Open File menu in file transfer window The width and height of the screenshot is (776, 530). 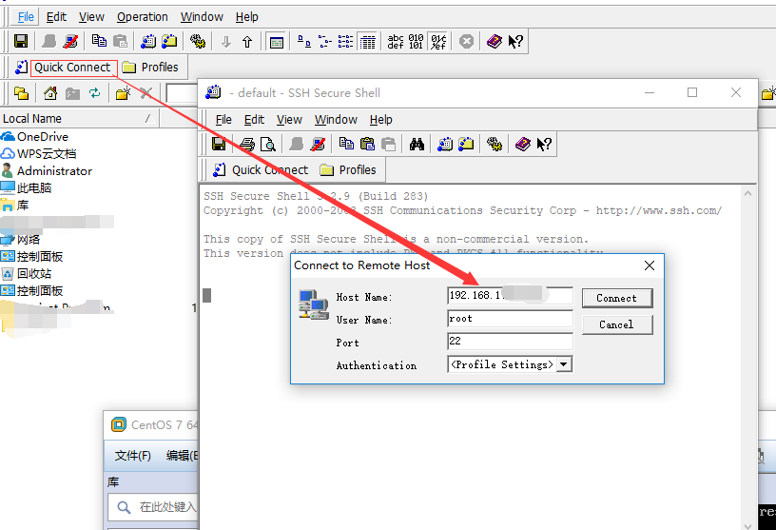[26, 17]
